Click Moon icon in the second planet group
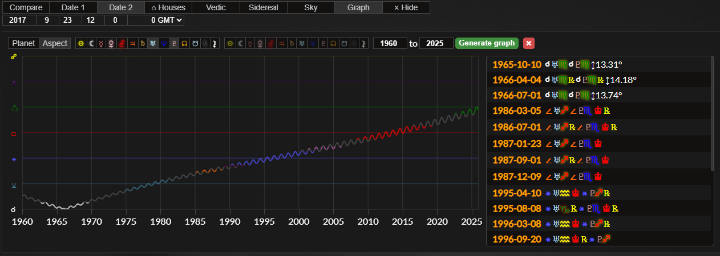The width and height of the screenshot is (720, 256). click(x=240, y=43)
